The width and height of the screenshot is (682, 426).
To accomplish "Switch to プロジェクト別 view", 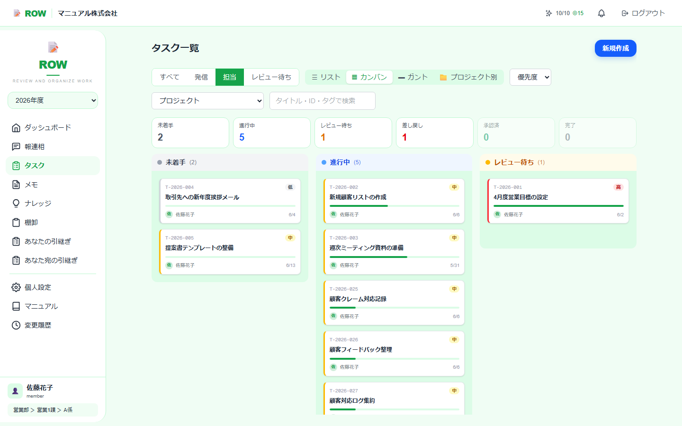I will point(468,77).
